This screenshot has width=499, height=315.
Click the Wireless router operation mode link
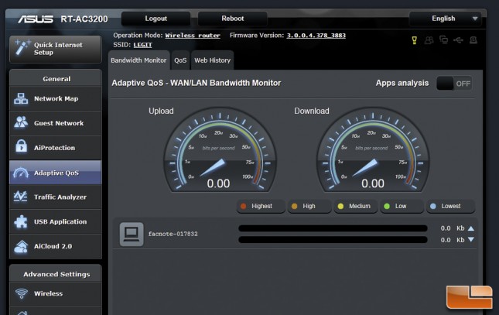tap(193, 36)
